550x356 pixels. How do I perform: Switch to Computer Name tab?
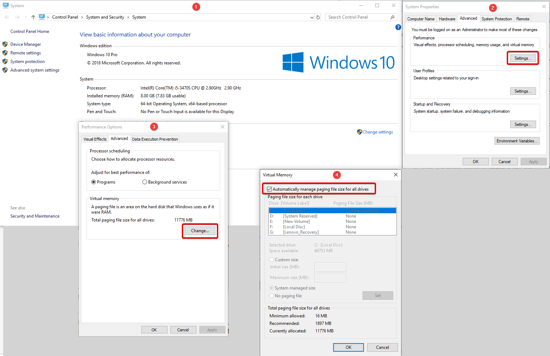click(x=421, y=19)
